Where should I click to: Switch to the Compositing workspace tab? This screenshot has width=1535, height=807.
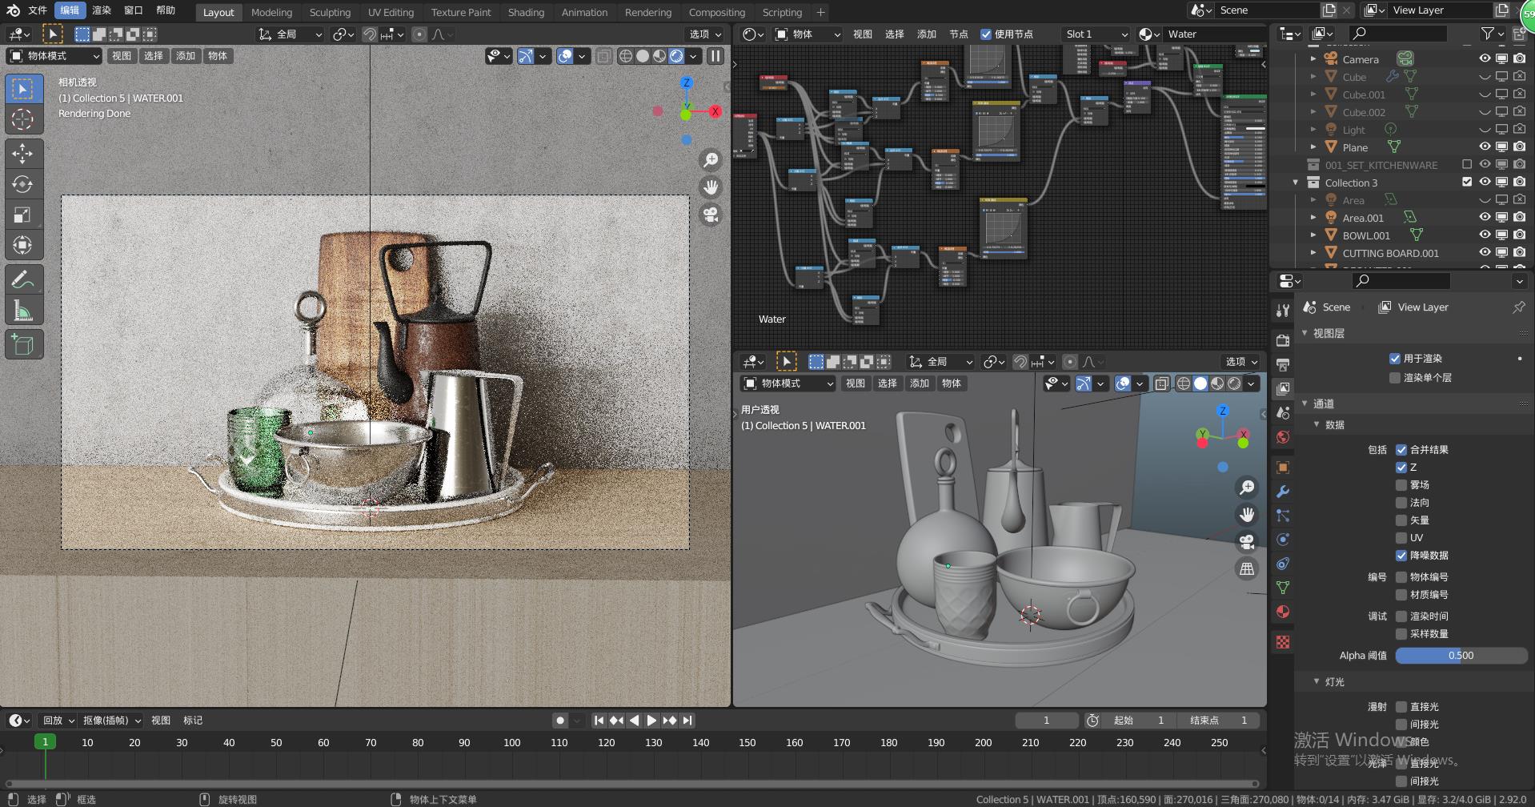pyautogui.click(x=716, y=12)
